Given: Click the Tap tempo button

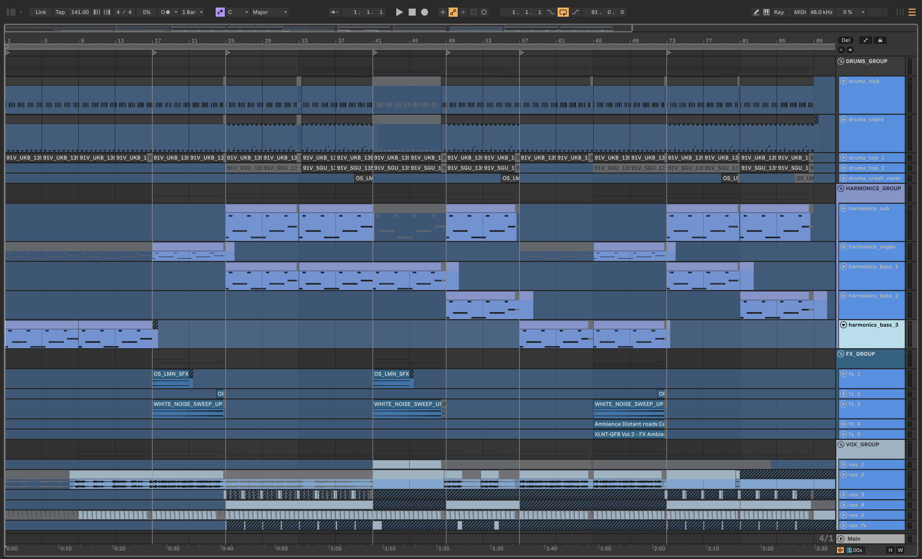Looking at the screenshot, I should point(60,12).
